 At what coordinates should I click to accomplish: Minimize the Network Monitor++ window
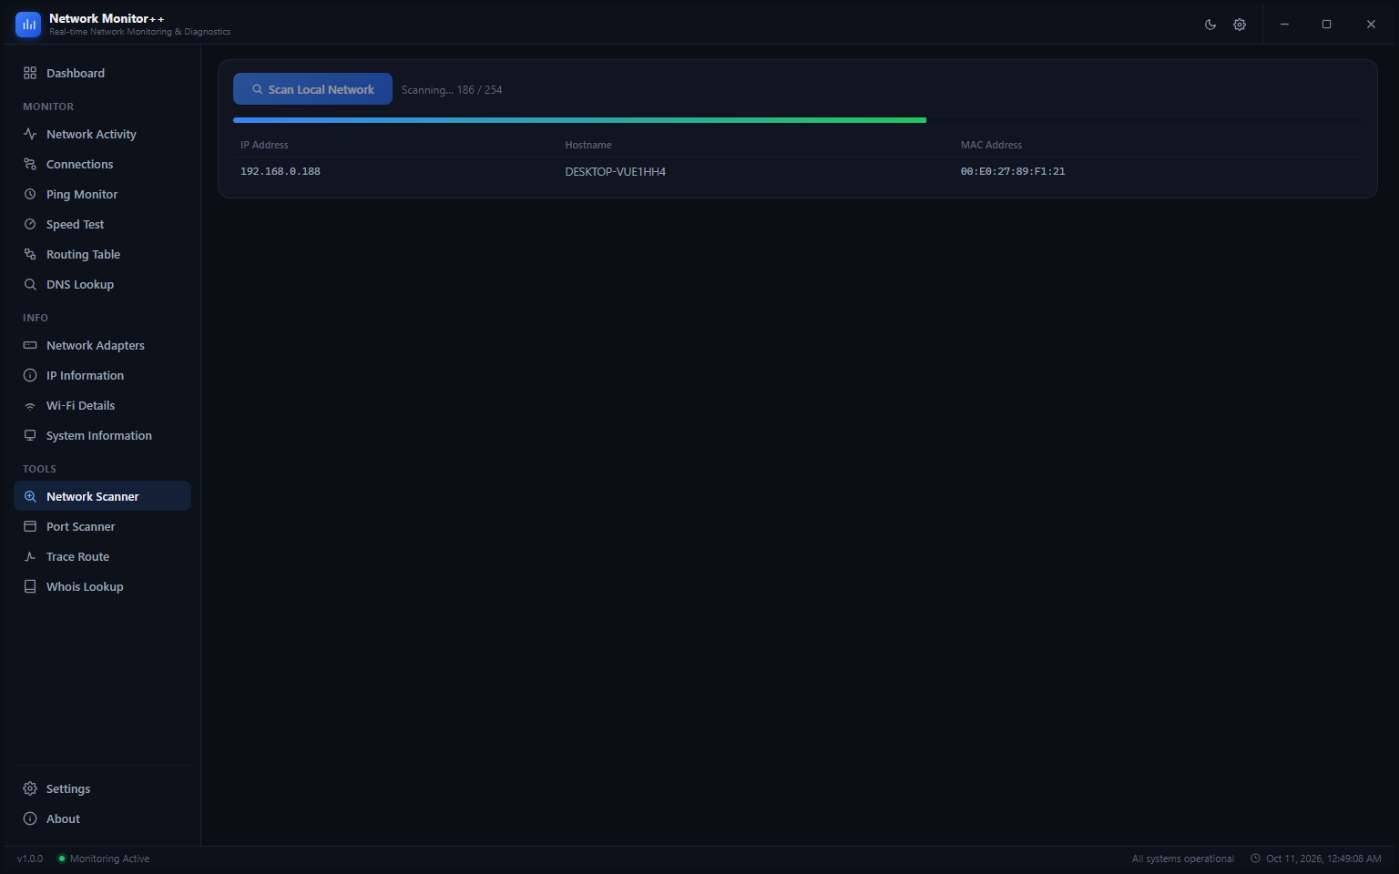point(1284,25)
